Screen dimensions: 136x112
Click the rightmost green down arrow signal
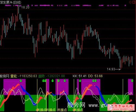(x=132, y=80)
